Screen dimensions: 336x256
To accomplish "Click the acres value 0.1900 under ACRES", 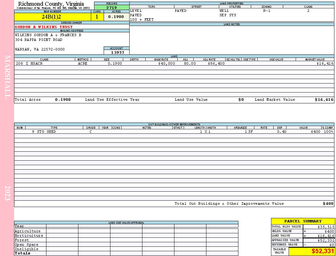I will 116,17.
